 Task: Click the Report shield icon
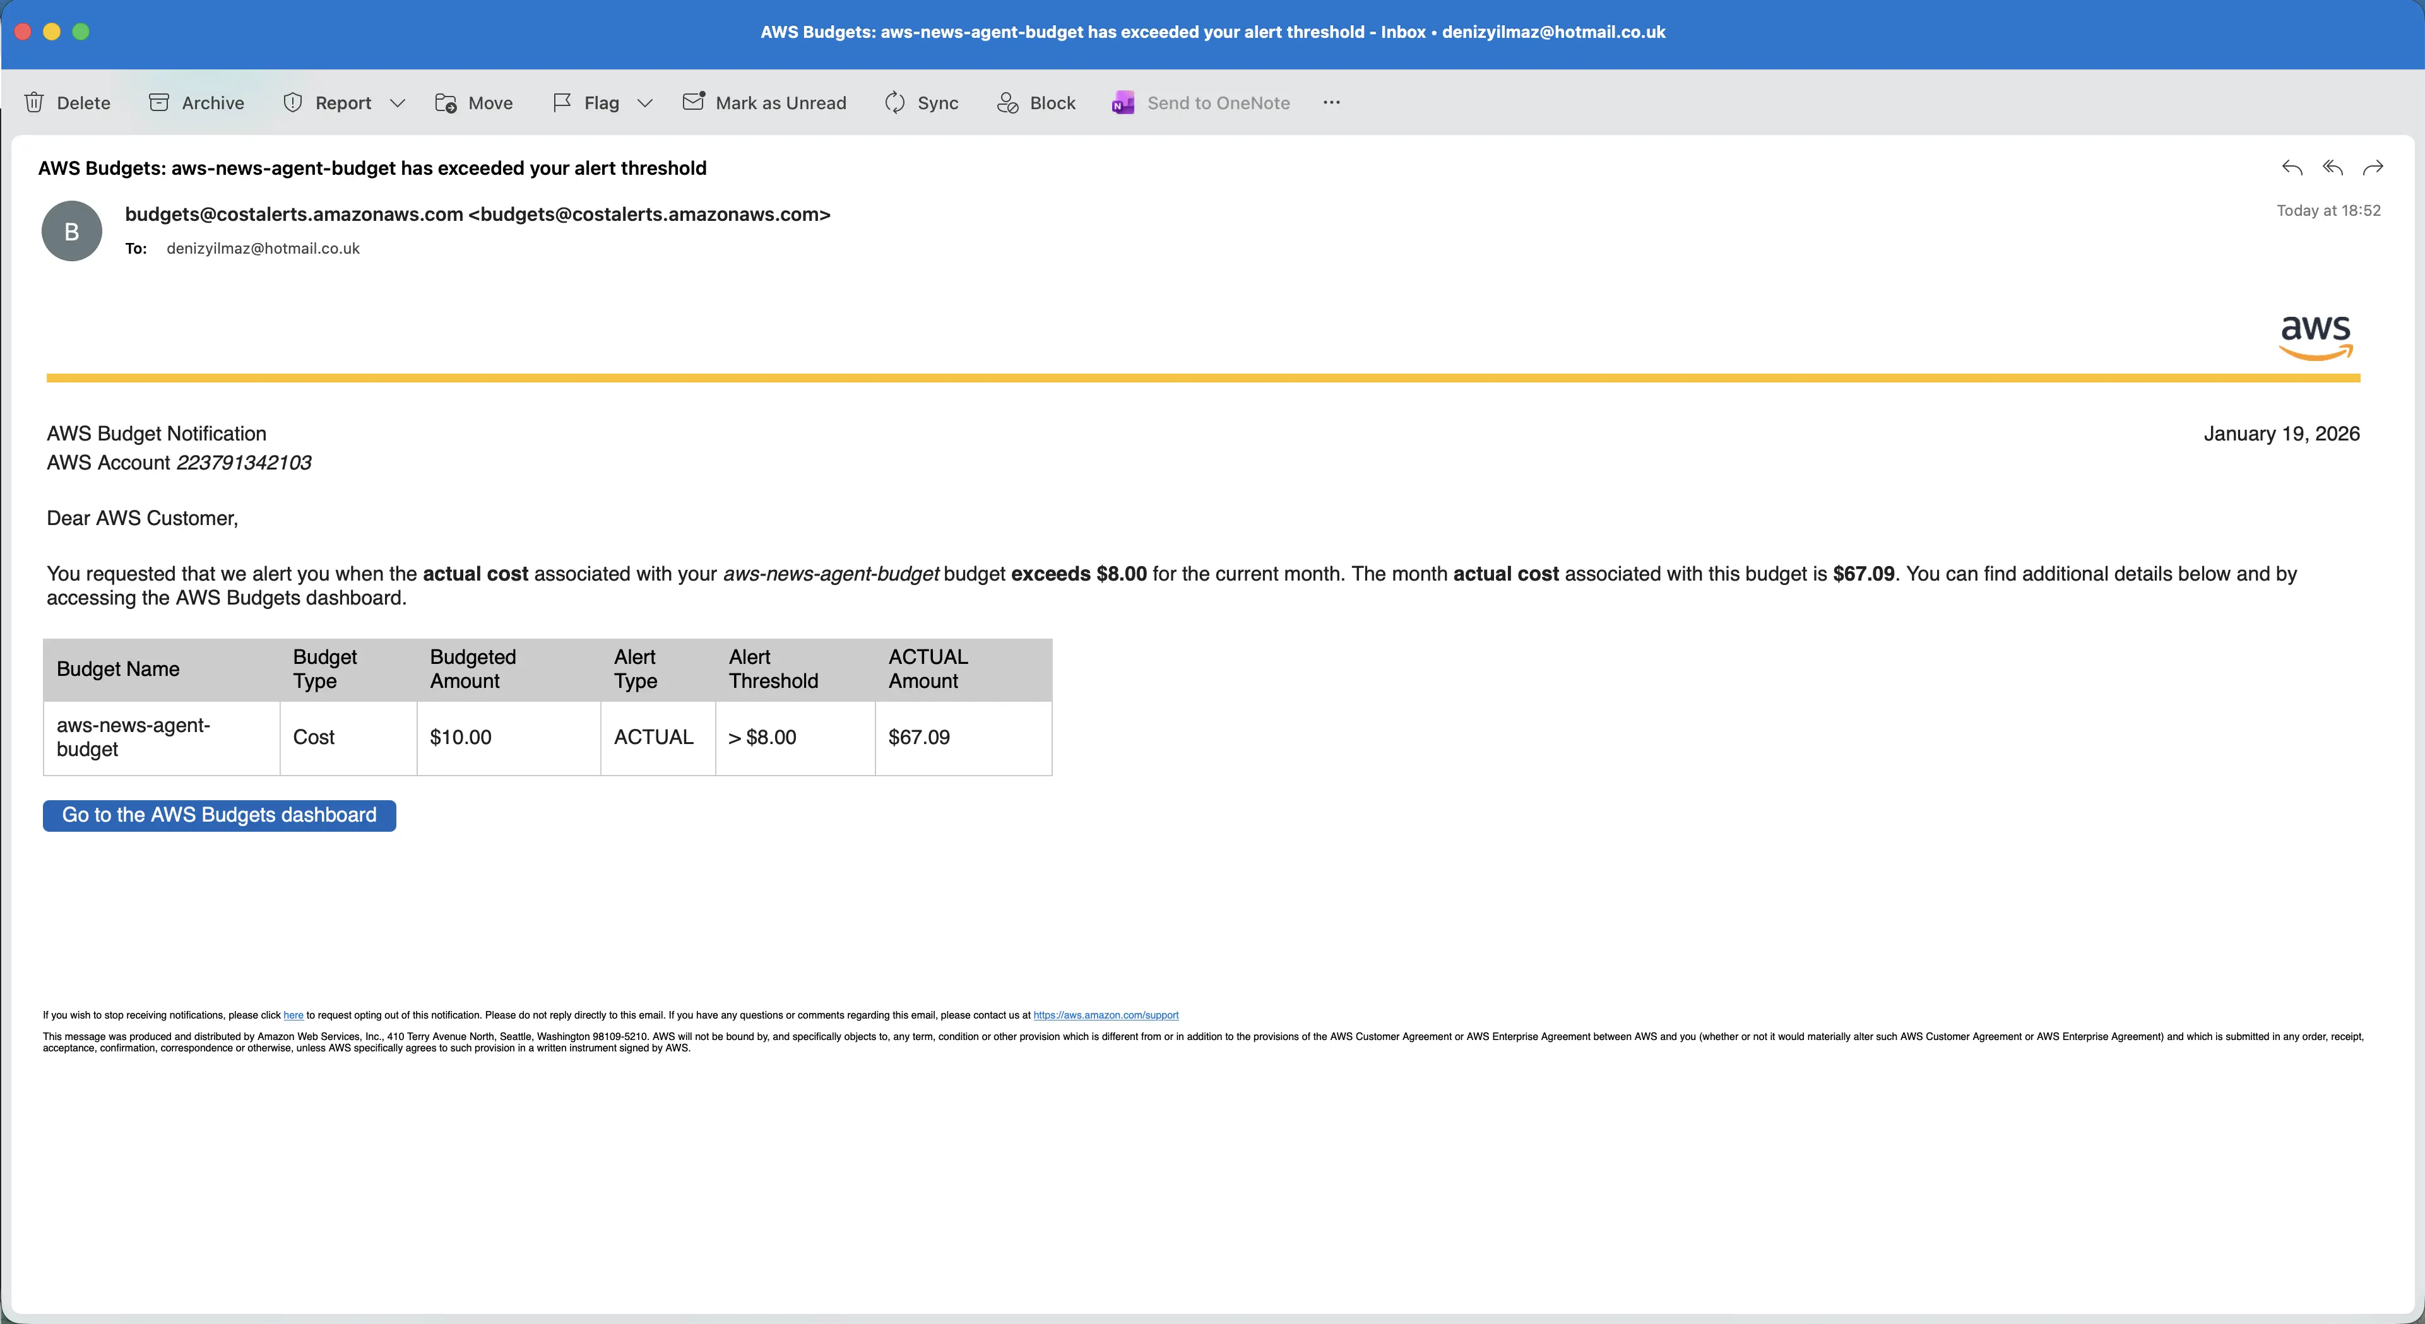tap(293, 103)
